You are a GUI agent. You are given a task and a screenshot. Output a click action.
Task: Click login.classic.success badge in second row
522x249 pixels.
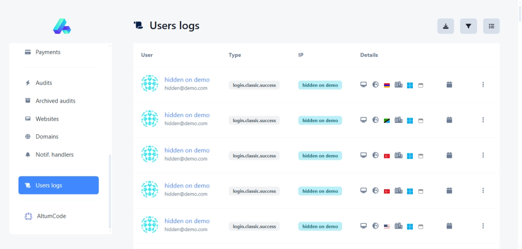point(254,120)
